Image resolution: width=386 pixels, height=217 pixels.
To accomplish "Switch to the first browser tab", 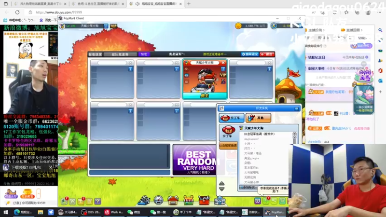I will (41, 4).
